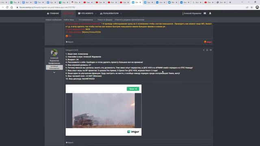Click the red reply button on upper post
This screenshot has width=260, height=146.
(208, 42)
